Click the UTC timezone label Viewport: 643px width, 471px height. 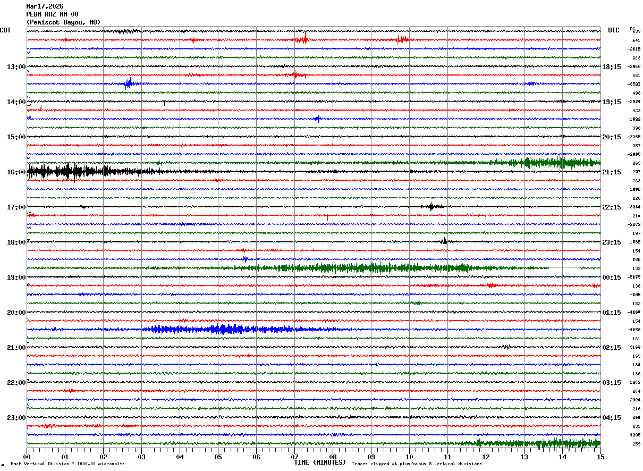[x=613, y=30]
